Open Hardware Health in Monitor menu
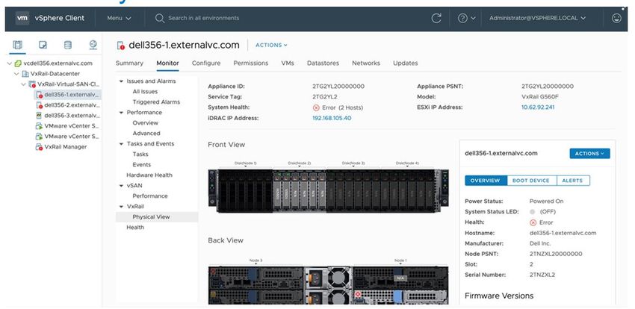635x309 pixels. [149, 175]
